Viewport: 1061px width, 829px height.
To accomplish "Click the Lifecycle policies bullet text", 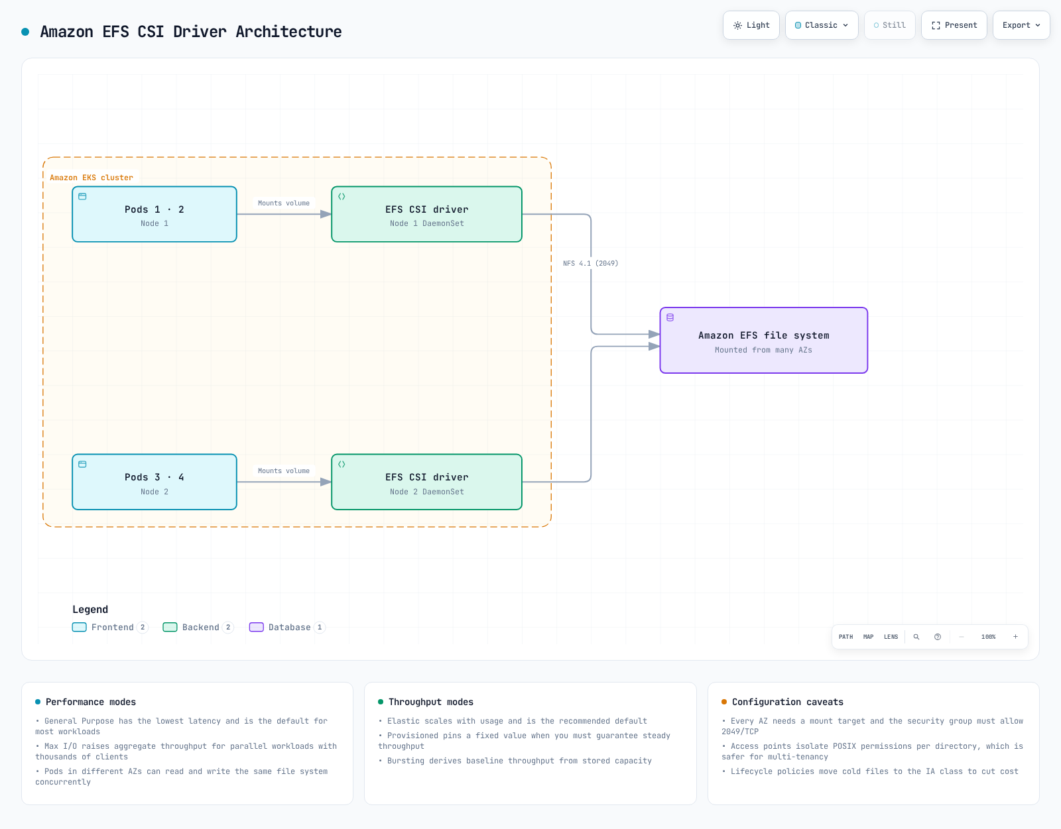I will pyautogui.click(x=870, y=771).
